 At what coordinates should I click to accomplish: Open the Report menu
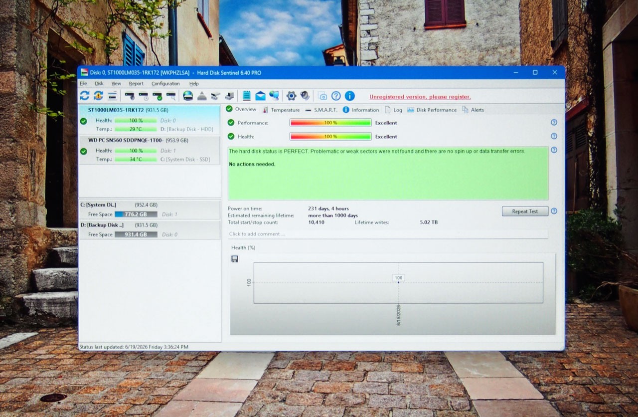(136, 84)
